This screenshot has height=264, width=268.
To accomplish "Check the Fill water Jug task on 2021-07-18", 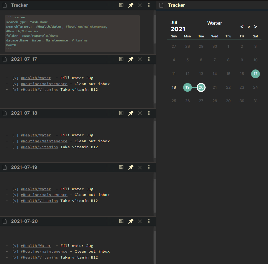I will click(15, 135).
